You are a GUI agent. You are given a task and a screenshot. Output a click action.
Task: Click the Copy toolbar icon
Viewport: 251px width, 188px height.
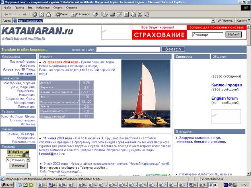(x=133, y=14)
